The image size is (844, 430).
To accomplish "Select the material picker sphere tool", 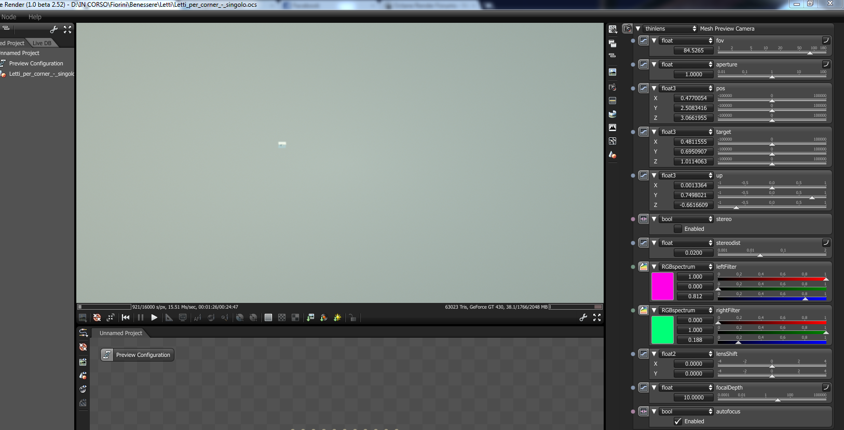I will (211, 317).
